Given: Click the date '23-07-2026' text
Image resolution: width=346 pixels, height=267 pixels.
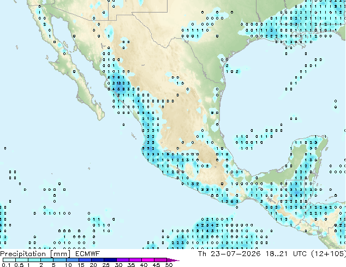Looking at the screenshot, I should click(236, 254).
